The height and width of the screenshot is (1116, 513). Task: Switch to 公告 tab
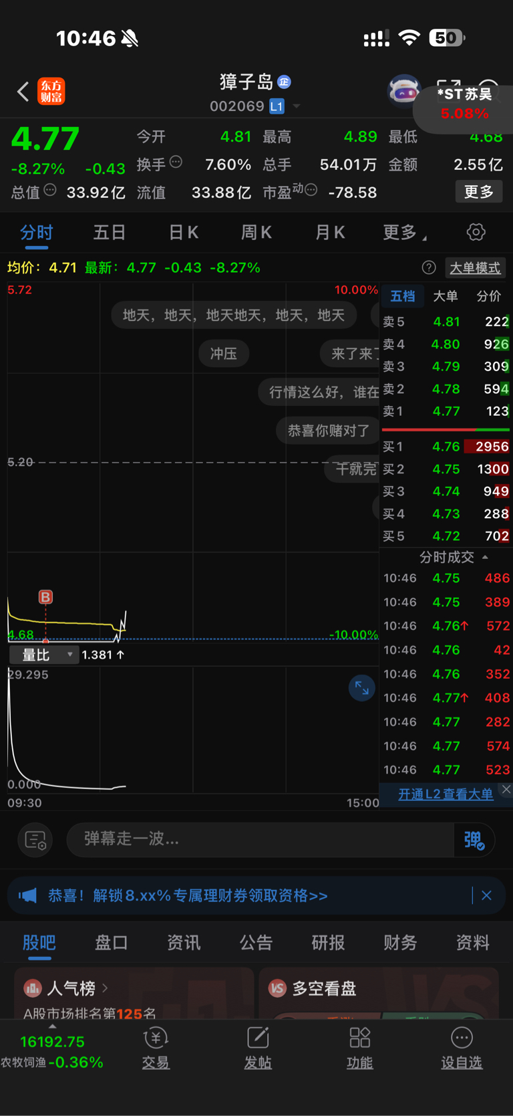tap(256, 942)
